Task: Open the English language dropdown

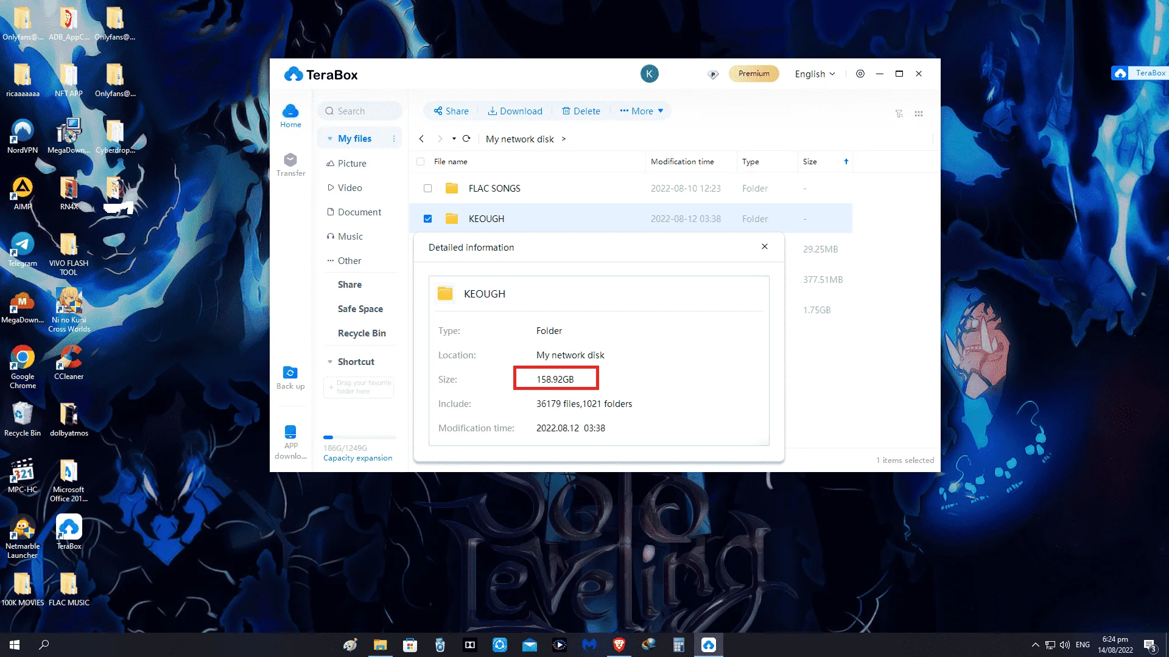Action: pyautogui.click(x=815, y=74)
